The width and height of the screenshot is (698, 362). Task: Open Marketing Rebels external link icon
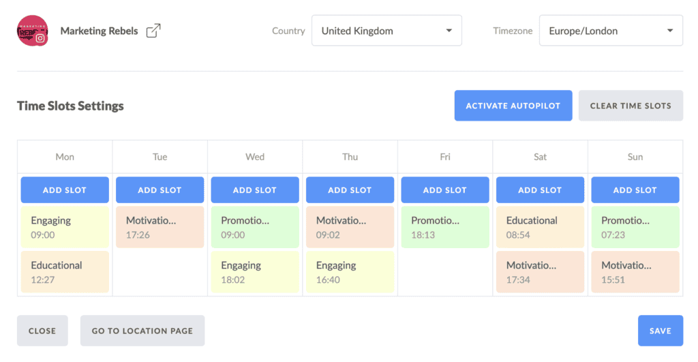(153, 31)
